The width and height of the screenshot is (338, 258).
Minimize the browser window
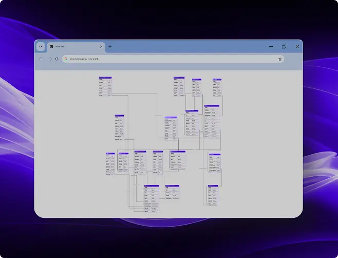click(271, 47)
